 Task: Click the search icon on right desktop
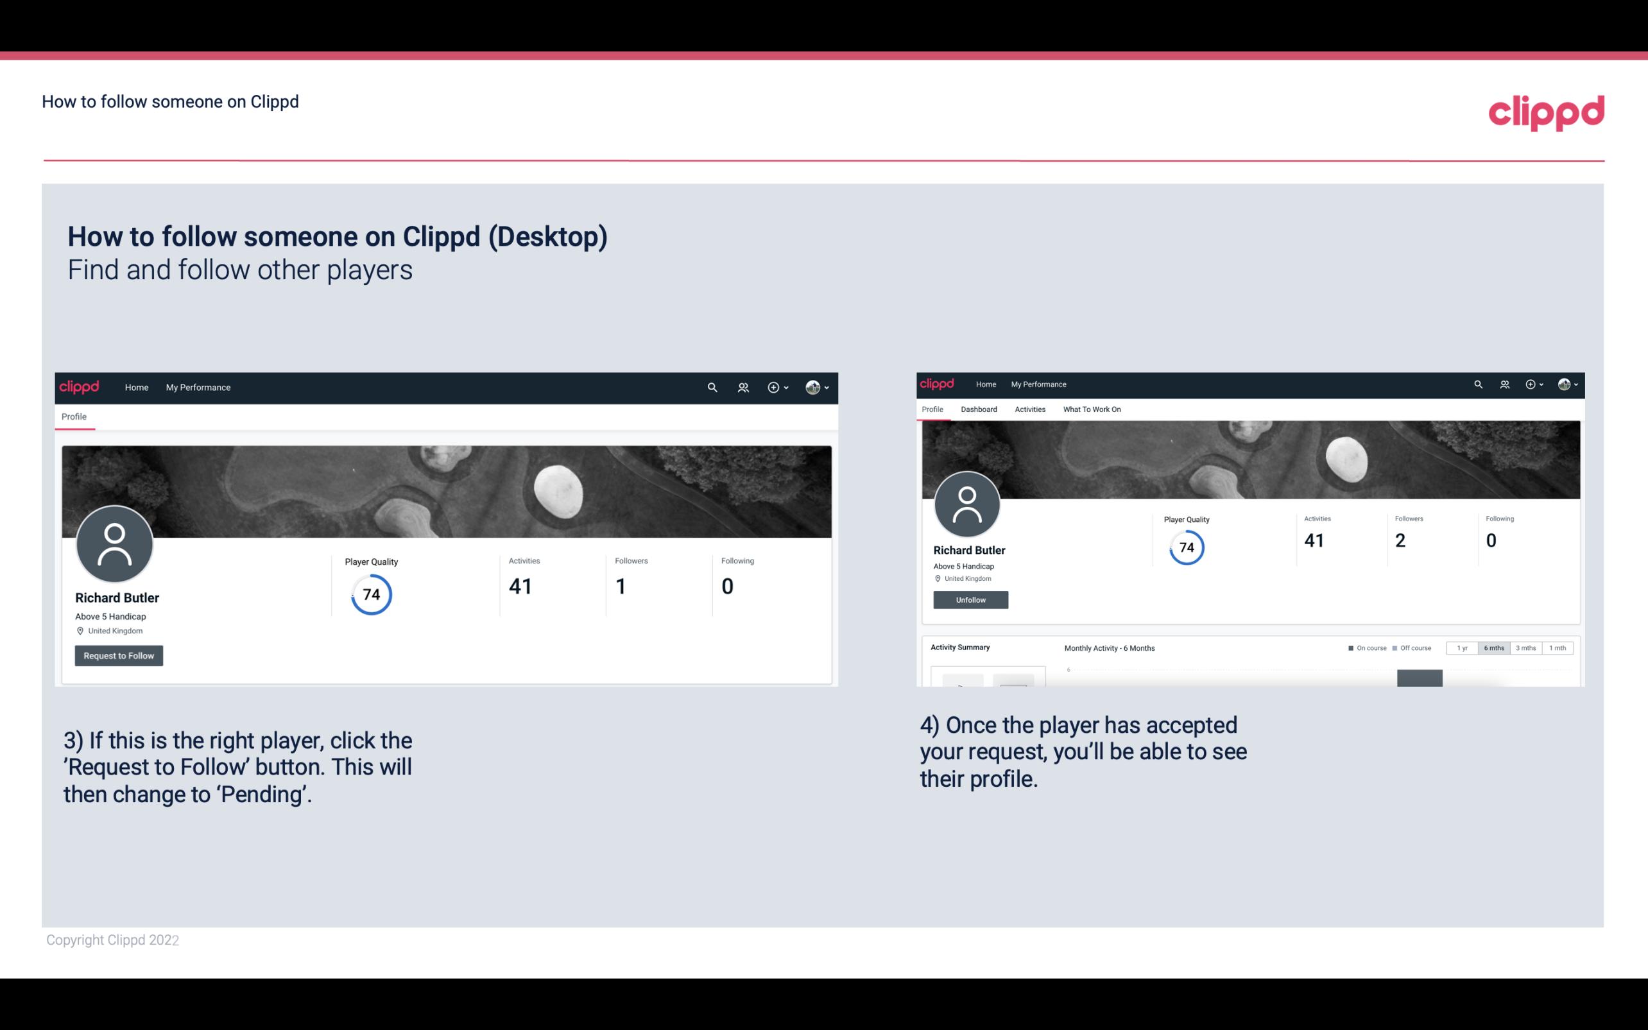click(x=1477, y=383)
